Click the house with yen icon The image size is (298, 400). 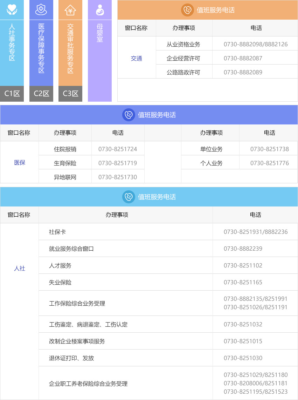click(x=70, y=10)
